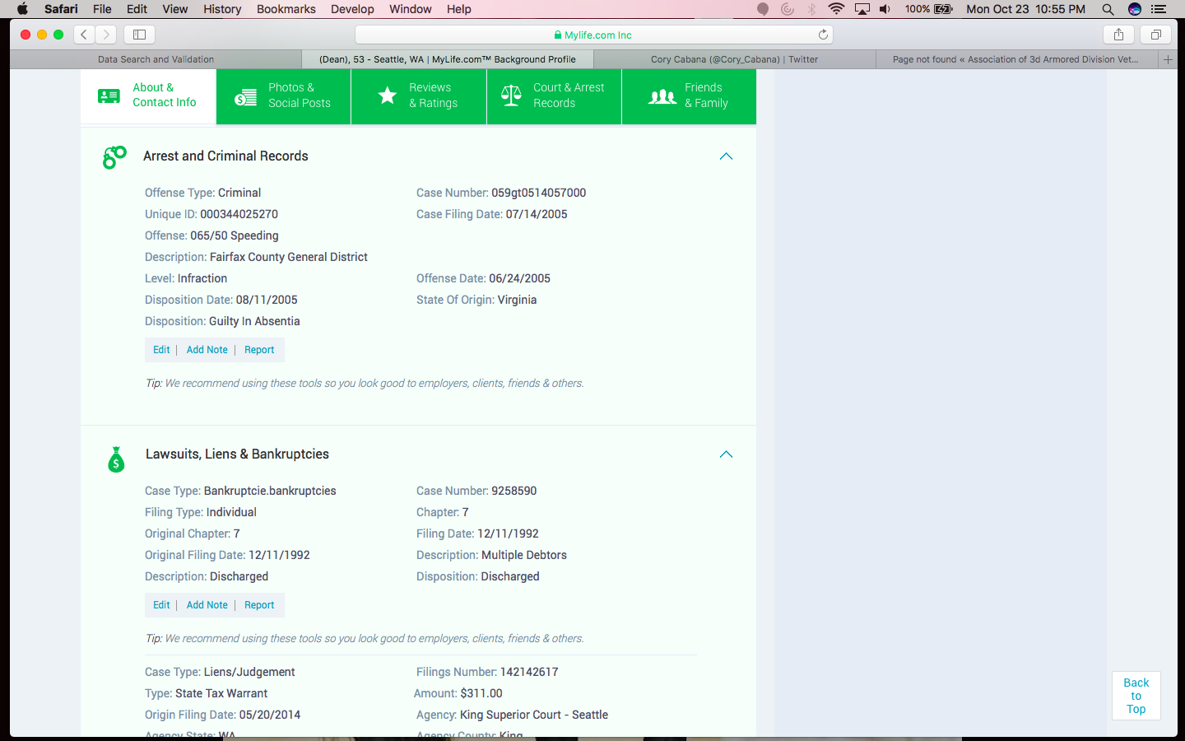
Task: Click the 065/50 Speeding offense text
Action: [x=235, y=235]
